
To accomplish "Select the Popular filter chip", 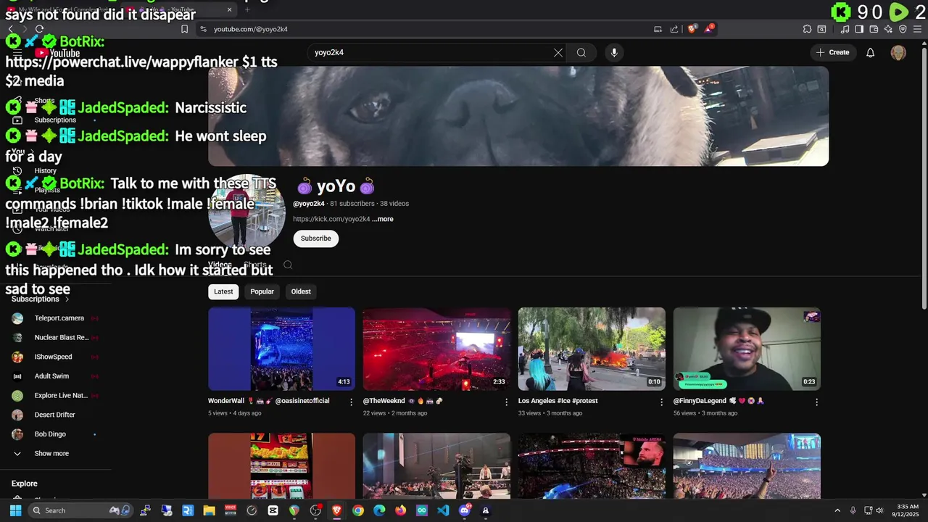I will pos(262,291).
